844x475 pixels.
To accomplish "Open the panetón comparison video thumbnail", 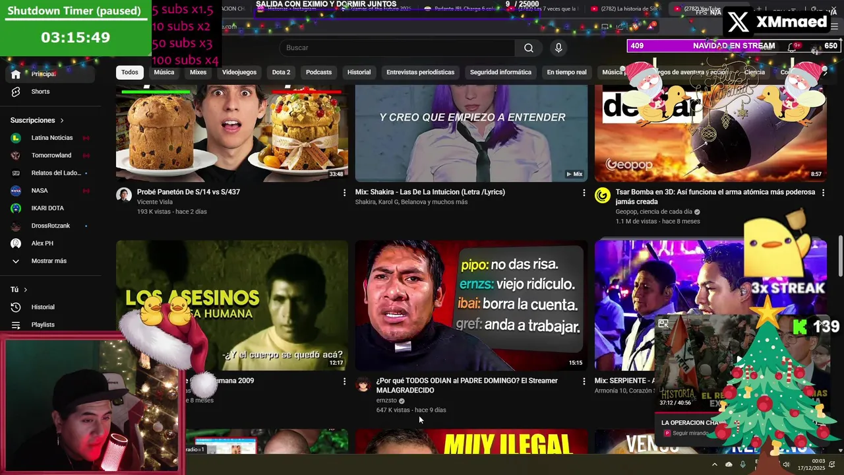I will [x=232, y=133].
